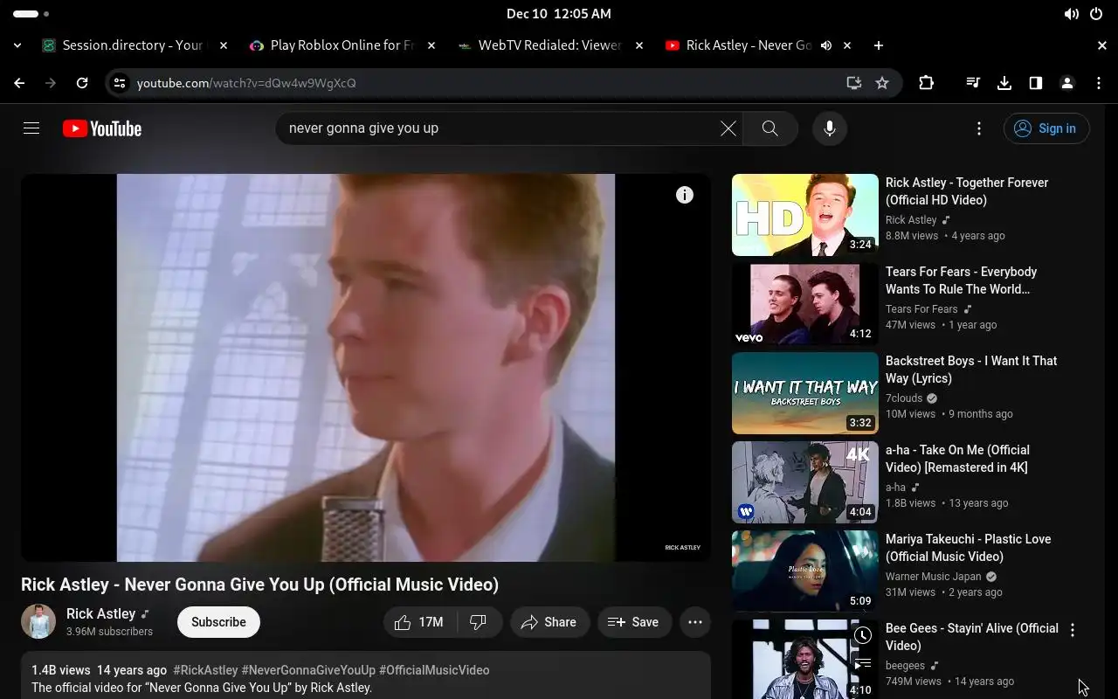Open the Plastic Love video thumbnail
1118x699 pixels.
pyautogui.click(x=805, y=571)
